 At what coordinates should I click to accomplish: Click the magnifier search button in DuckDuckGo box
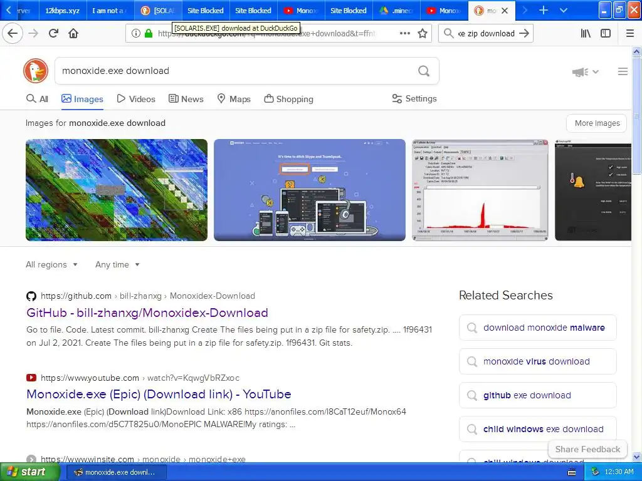tap(424, 71)
